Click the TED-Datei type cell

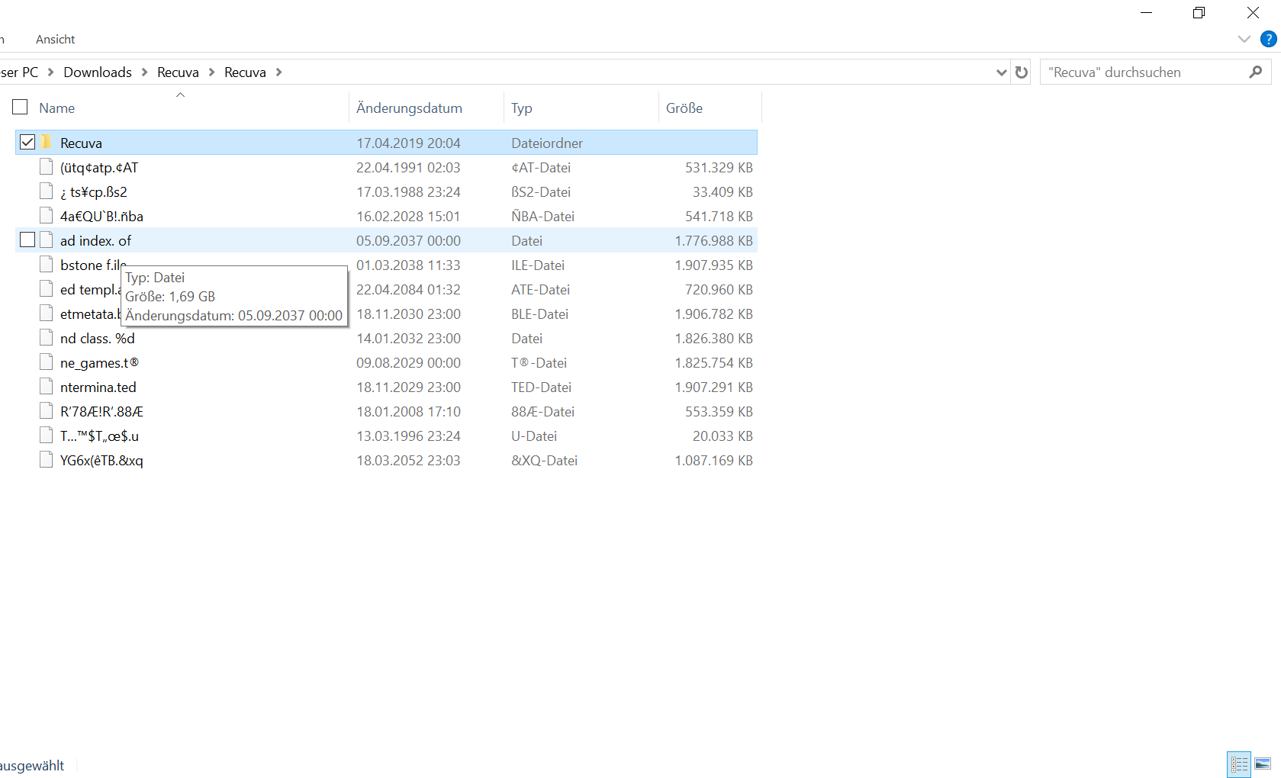pos(541,387)
